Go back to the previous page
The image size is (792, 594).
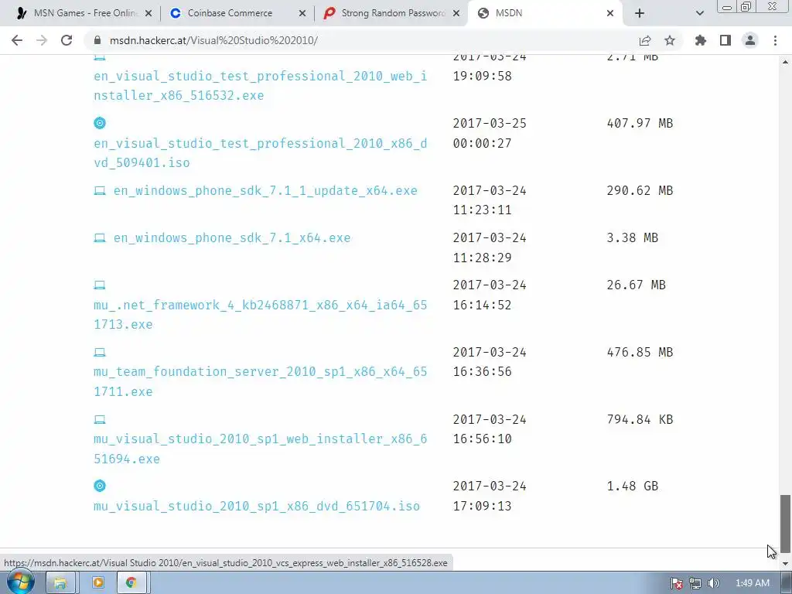point(17,40)
